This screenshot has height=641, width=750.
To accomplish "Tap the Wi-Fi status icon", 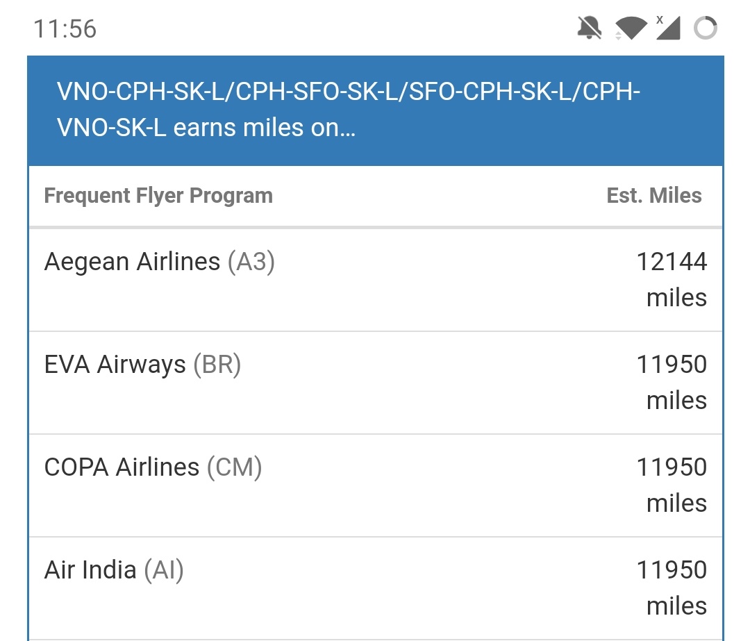I will (x=631, y=28).
